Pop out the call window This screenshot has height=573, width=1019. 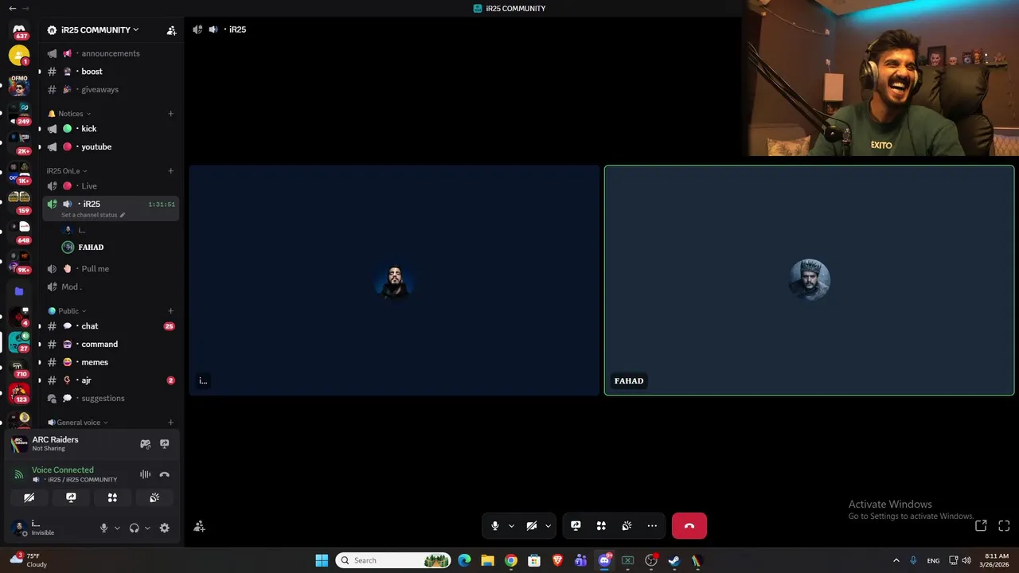(x=981, y=525)
